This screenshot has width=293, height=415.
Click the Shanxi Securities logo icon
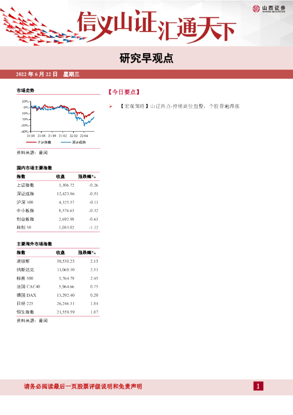256,9
